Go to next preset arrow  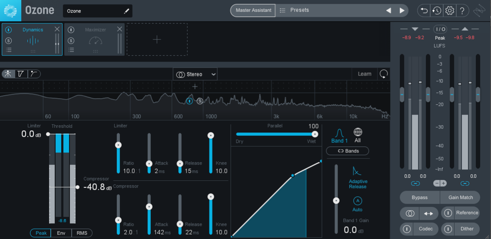tap(402, 10)
